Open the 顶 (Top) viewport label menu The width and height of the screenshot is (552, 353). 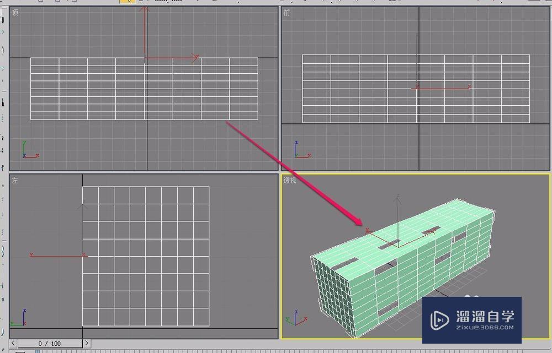[15, 12]
